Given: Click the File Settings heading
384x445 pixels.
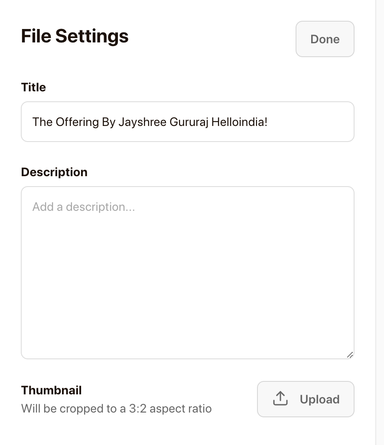Looking at the screenshot, I should [75, 36].
